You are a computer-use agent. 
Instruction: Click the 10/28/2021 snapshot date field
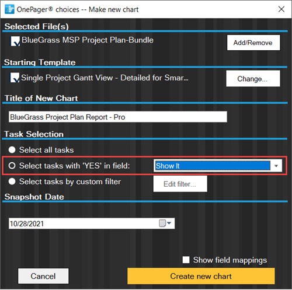(x=92, y=223)
